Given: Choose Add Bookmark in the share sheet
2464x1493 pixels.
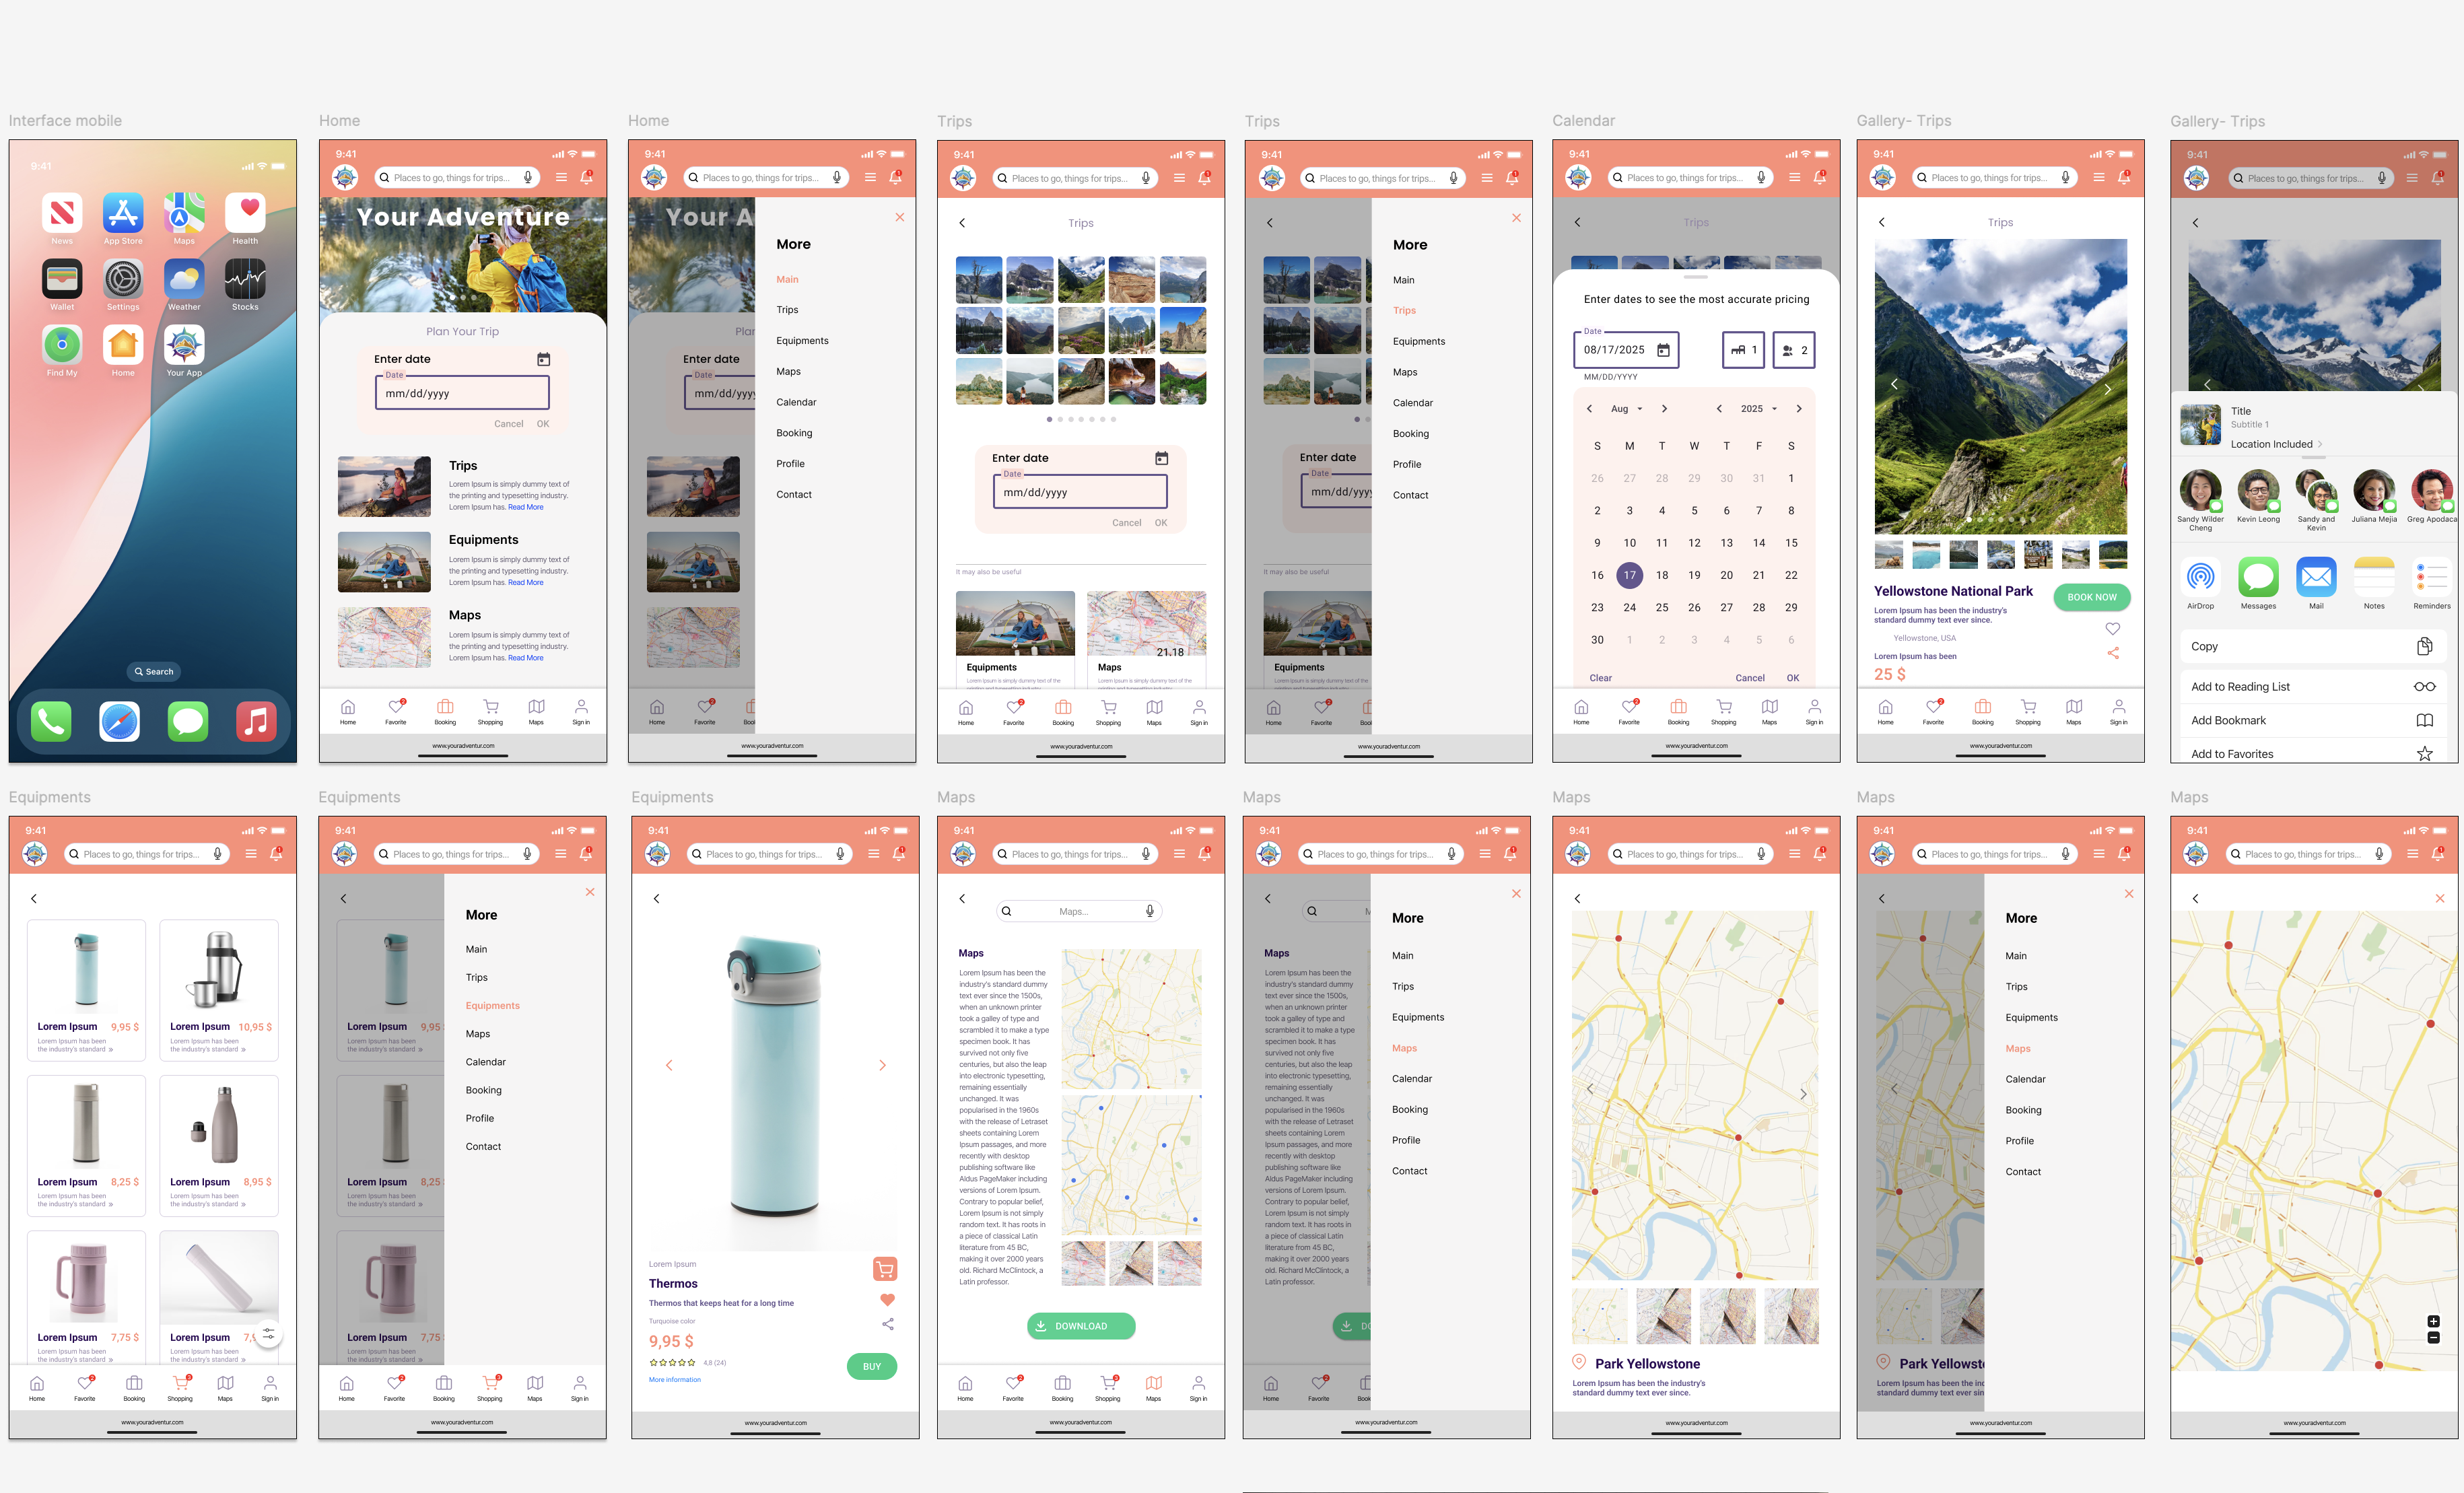Looking at the screenshot, I should tap(2313, 720).
